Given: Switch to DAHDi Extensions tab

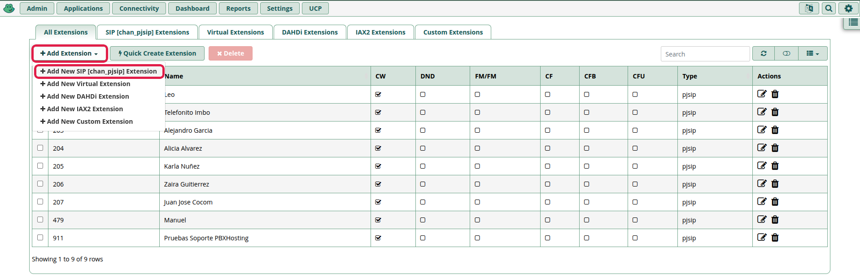Looking at the screenshot, I should pyautogui.click(x=310, y=32).
